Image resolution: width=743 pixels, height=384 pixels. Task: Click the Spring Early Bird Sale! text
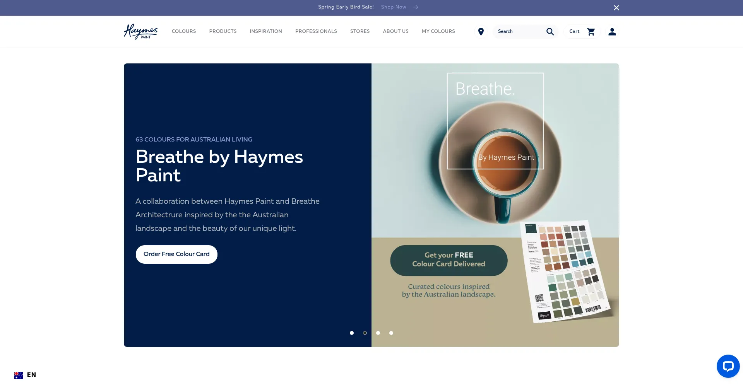(x=346, y=7)
